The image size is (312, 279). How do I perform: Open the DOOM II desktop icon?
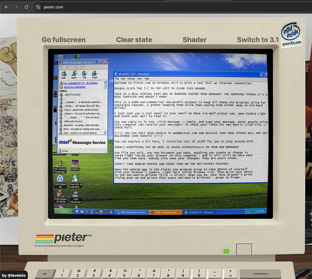tap(75, 166)
